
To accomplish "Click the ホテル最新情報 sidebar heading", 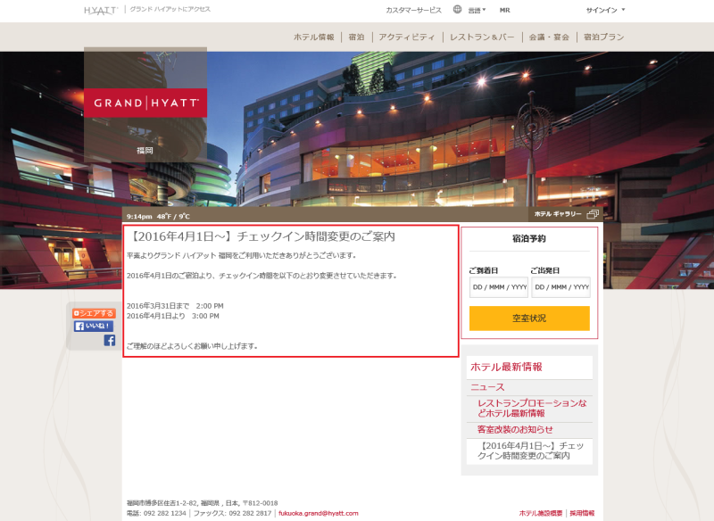I will 506,367.
